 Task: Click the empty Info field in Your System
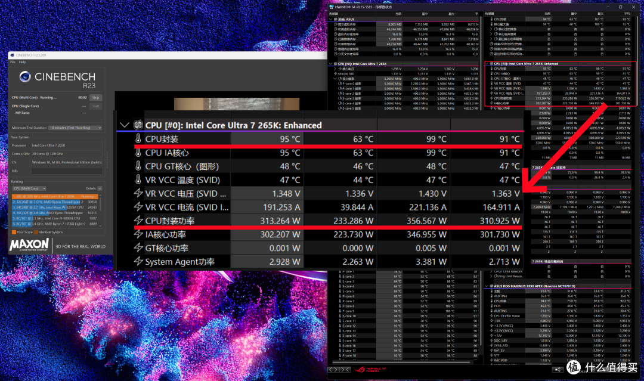click(x=66, y=171)
